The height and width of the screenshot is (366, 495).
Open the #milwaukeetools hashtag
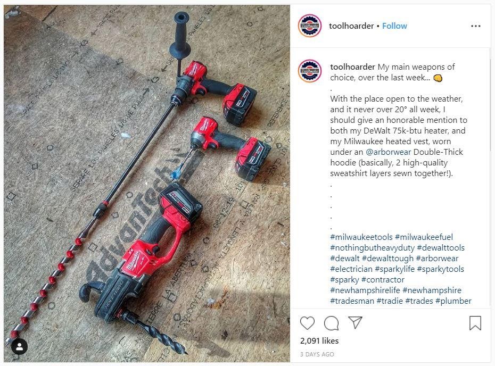coord(361,237)
